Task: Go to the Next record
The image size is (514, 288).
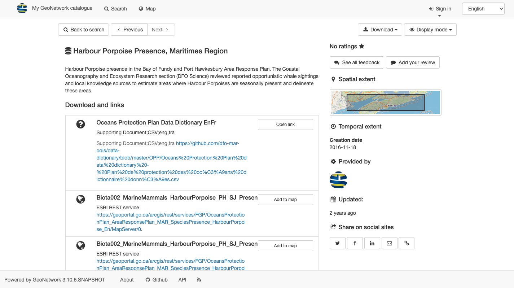Action: click(161, 30)
